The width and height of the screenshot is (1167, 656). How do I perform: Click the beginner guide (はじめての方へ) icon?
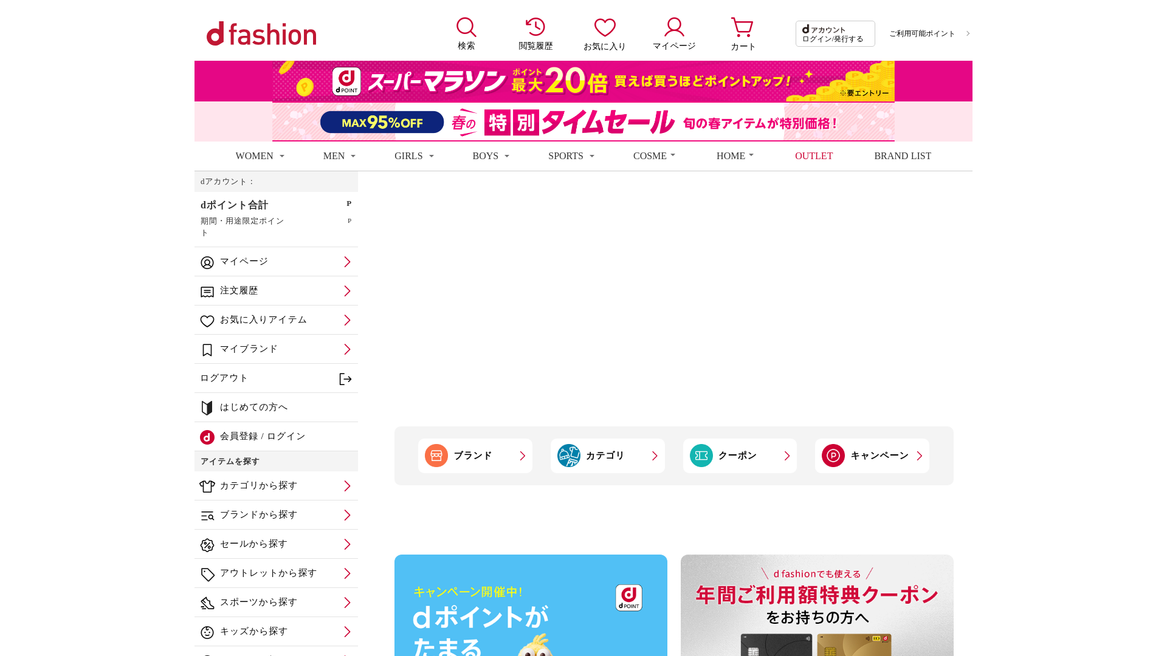coord(207,408)
